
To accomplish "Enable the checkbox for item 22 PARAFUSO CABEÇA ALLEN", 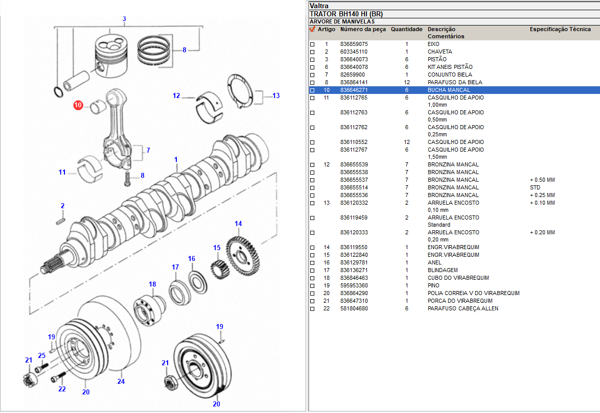I will click(x=312, y=309).
